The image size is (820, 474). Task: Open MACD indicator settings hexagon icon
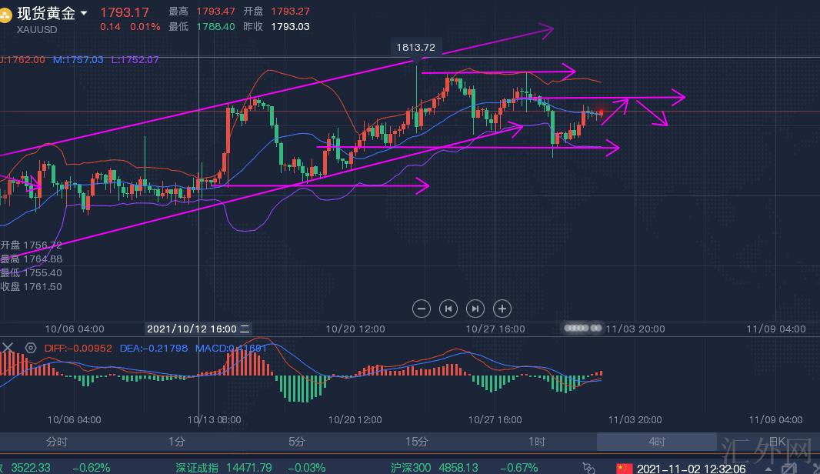(31, 348)
